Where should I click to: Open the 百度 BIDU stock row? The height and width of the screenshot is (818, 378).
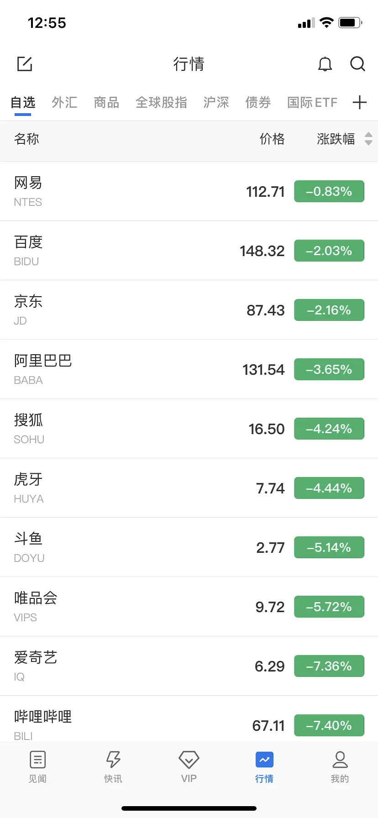point(137,251)
